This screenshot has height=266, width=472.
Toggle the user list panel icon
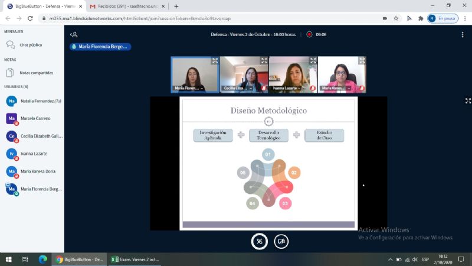pyautogui.click(x=74, y=35)
